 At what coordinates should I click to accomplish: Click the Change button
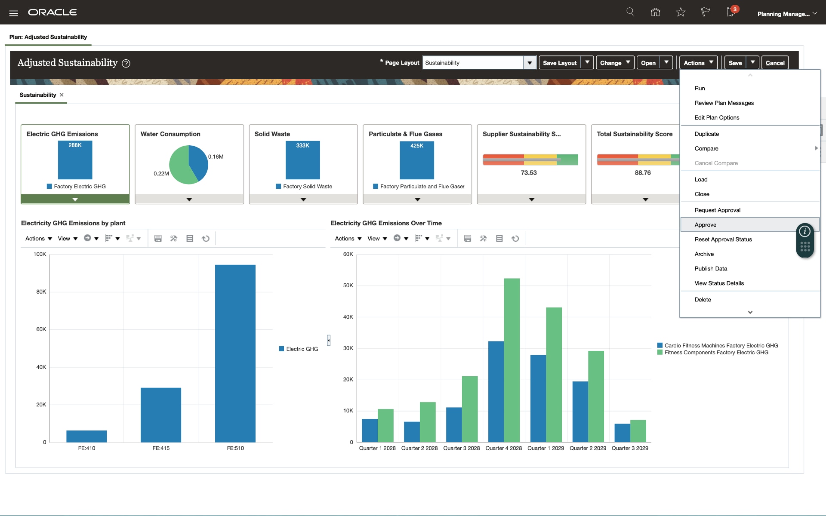610,63
